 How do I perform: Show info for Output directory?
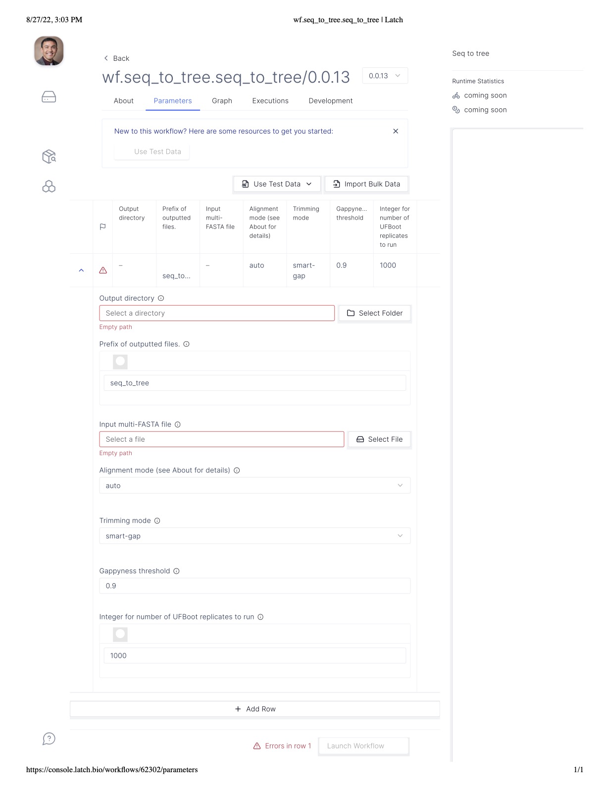tap(161, 298)
